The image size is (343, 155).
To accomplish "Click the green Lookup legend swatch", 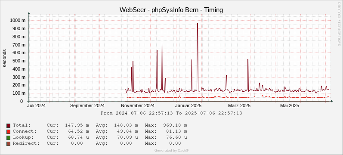I will (8, 138).
